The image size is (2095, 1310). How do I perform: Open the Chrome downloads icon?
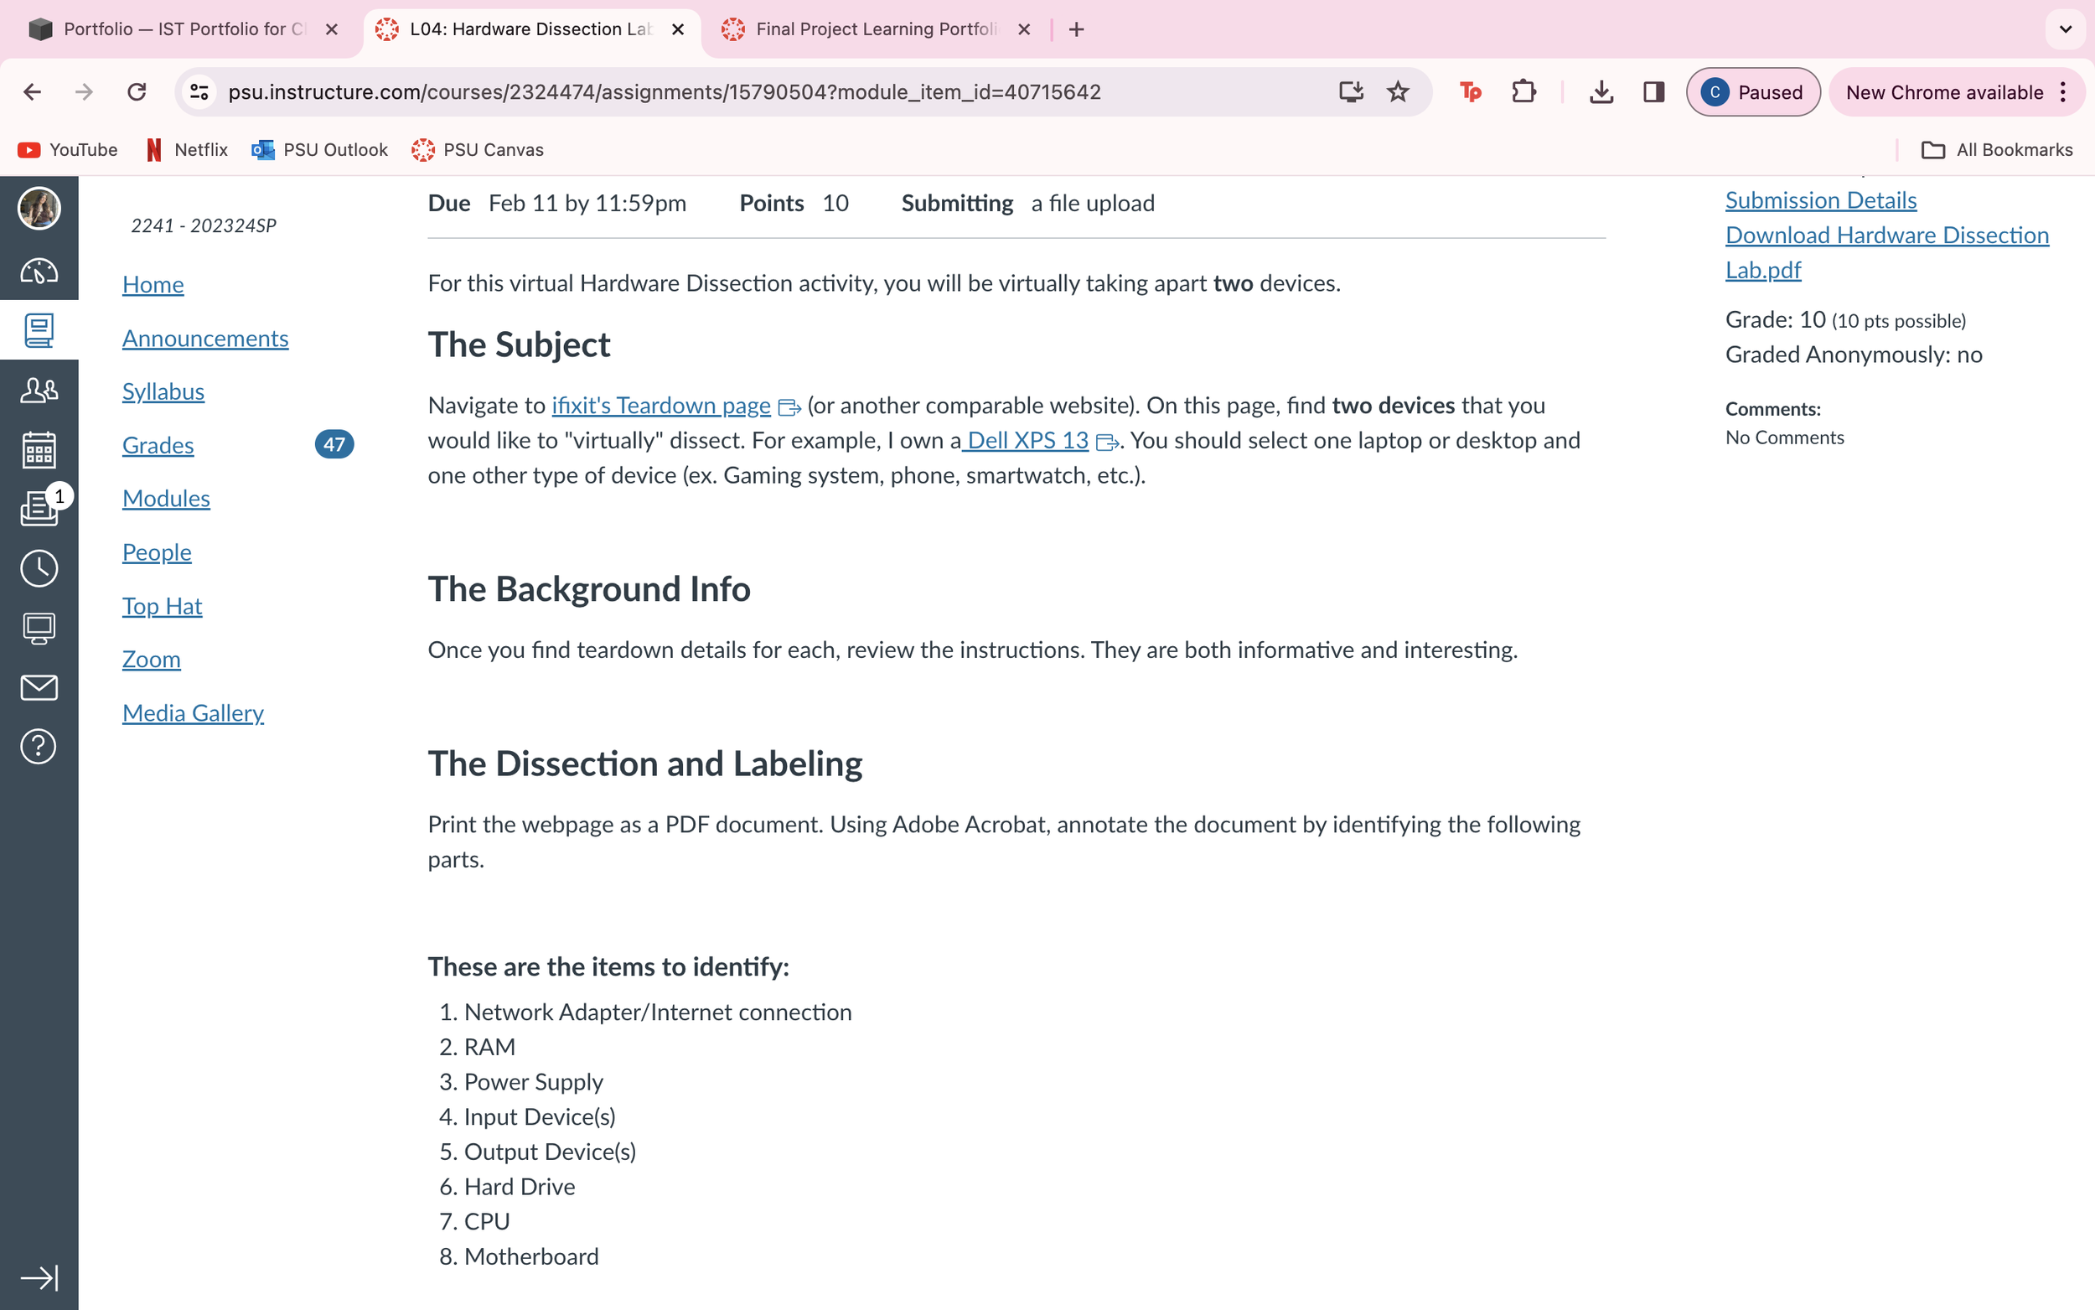[1601, 92]
